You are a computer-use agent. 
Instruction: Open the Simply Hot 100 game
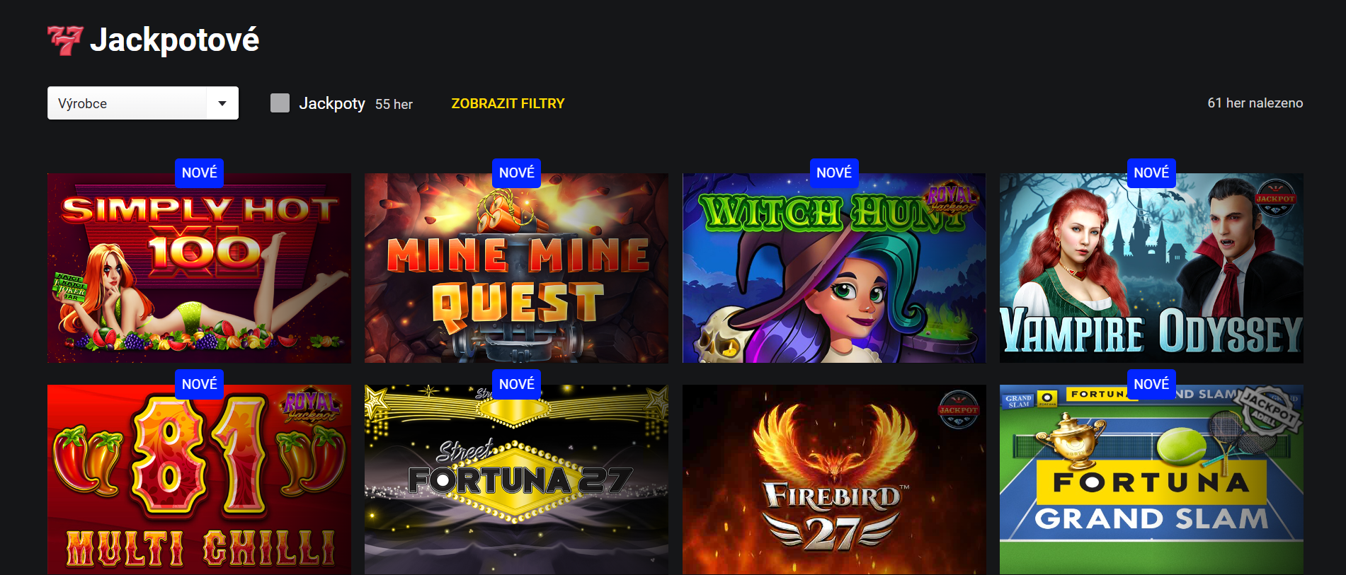[x=199, y=268]
